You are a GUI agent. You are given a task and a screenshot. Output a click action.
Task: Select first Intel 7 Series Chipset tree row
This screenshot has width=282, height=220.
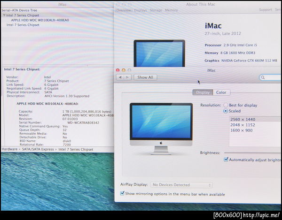coord(57,15)
